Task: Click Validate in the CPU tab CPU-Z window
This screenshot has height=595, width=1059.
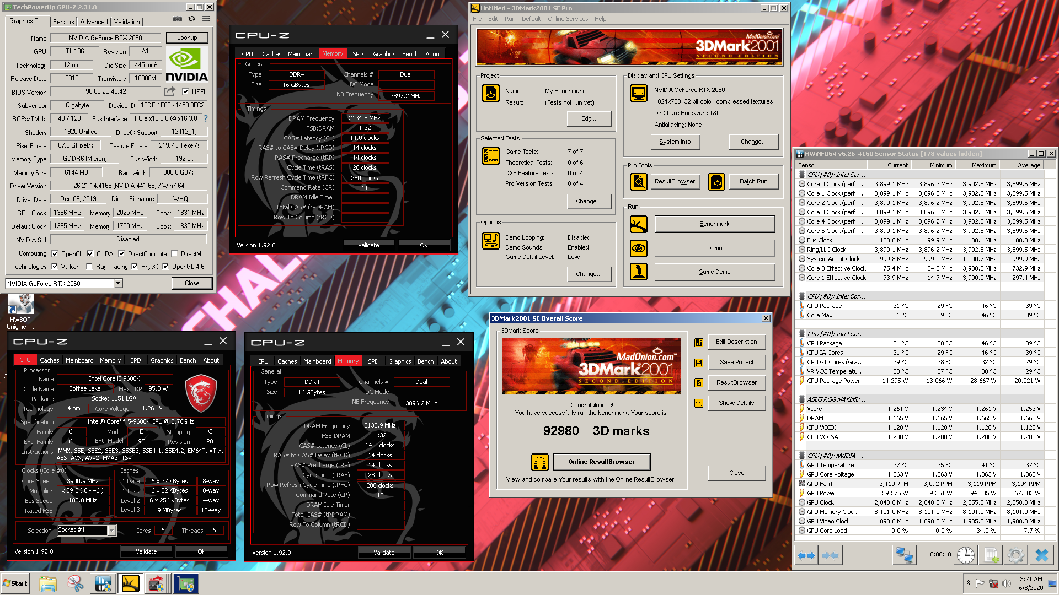Action: [x=146, y=551]
